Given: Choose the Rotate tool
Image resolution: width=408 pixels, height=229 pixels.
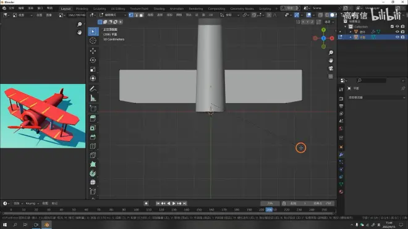Looking at the screenshot, I should click(93, 60).
